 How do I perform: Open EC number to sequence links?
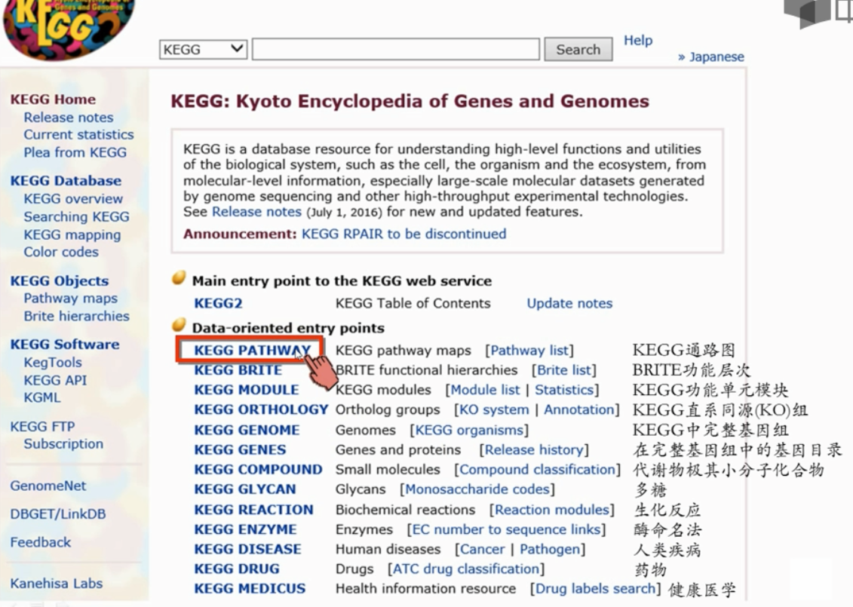tap(507, 529)
